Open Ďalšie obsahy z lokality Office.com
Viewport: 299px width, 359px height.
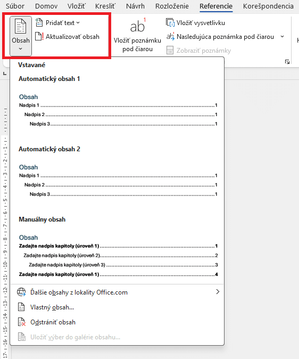[117, 292]
